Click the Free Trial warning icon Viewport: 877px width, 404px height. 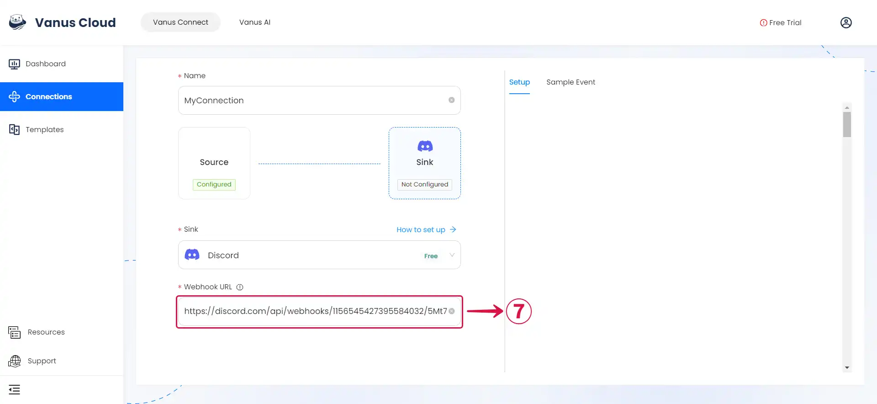pyautogui.click(x=763, y=23)
